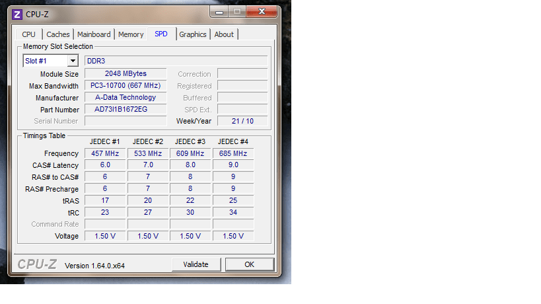
Task: Click the DDR3 memory type field
Action: click(x=176, y=61)
